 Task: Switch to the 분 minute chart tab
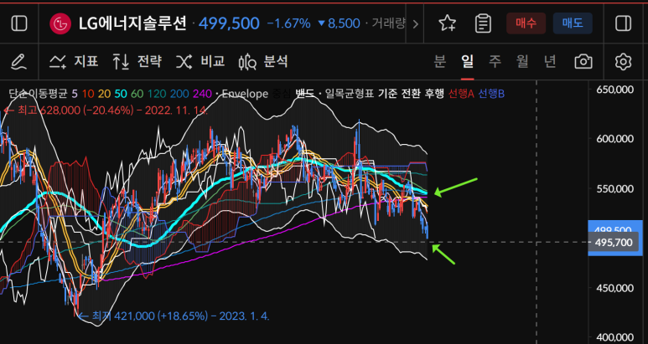440,62
